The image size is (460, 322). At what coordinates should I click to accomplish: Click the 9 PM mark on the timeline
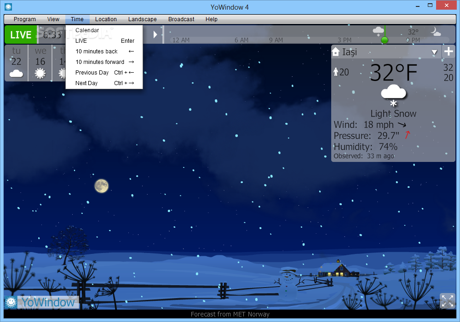(413, 40)
